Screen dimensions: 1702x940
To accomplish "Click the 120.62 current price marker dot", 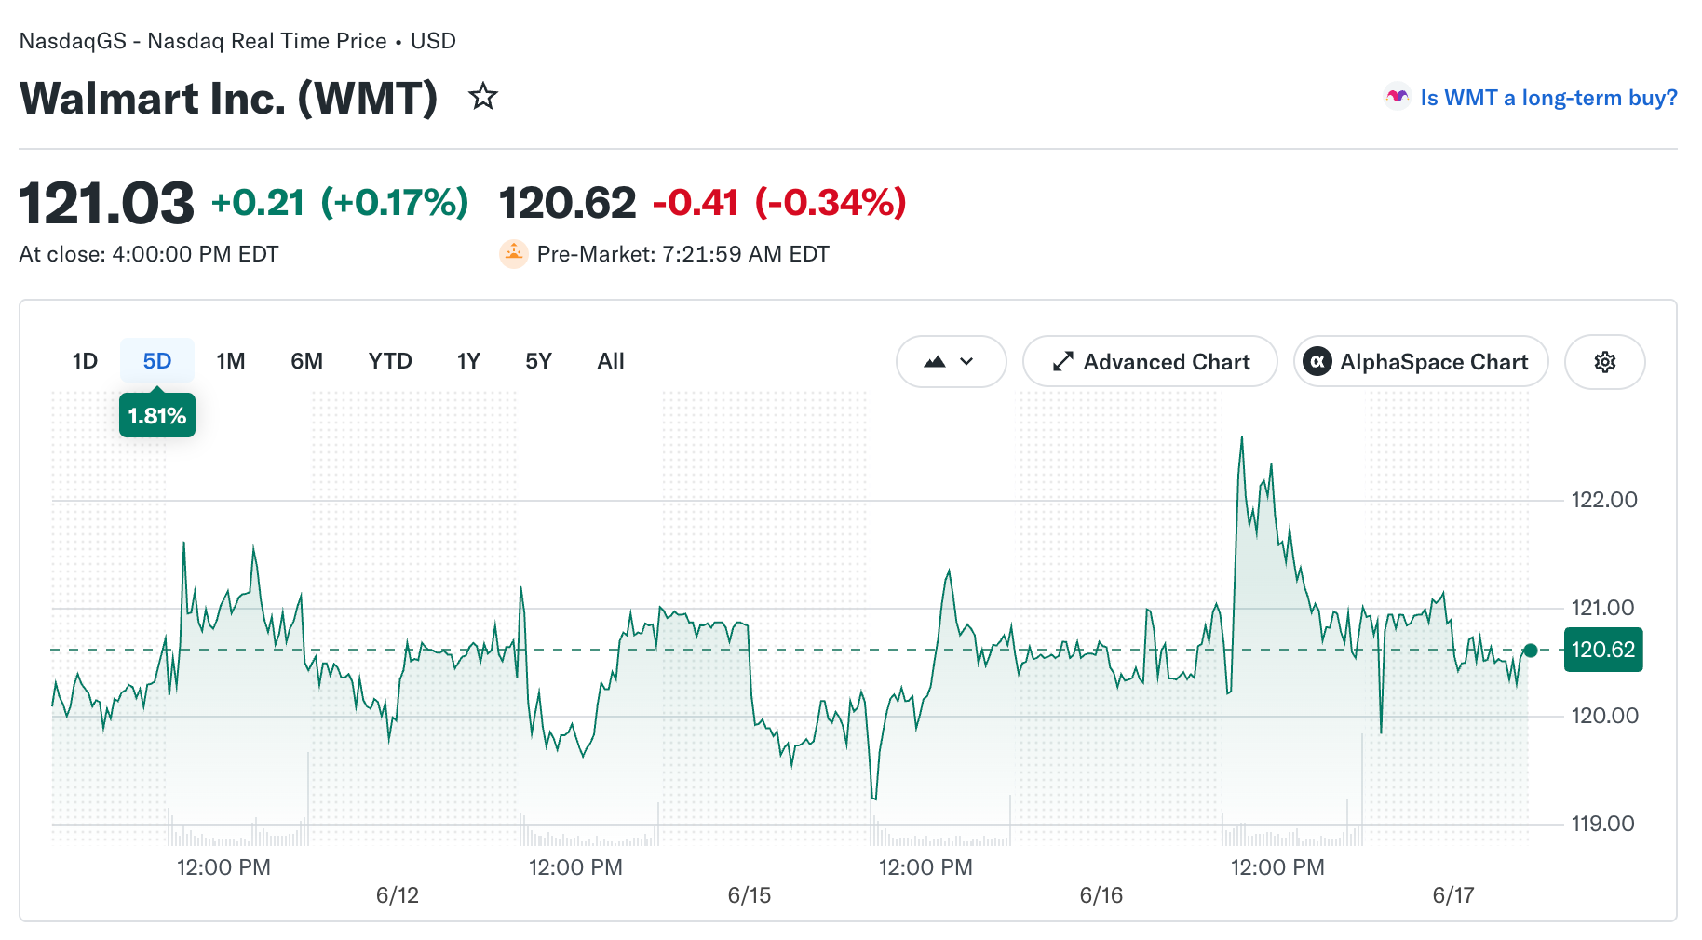I will [x=1530, y=650].
